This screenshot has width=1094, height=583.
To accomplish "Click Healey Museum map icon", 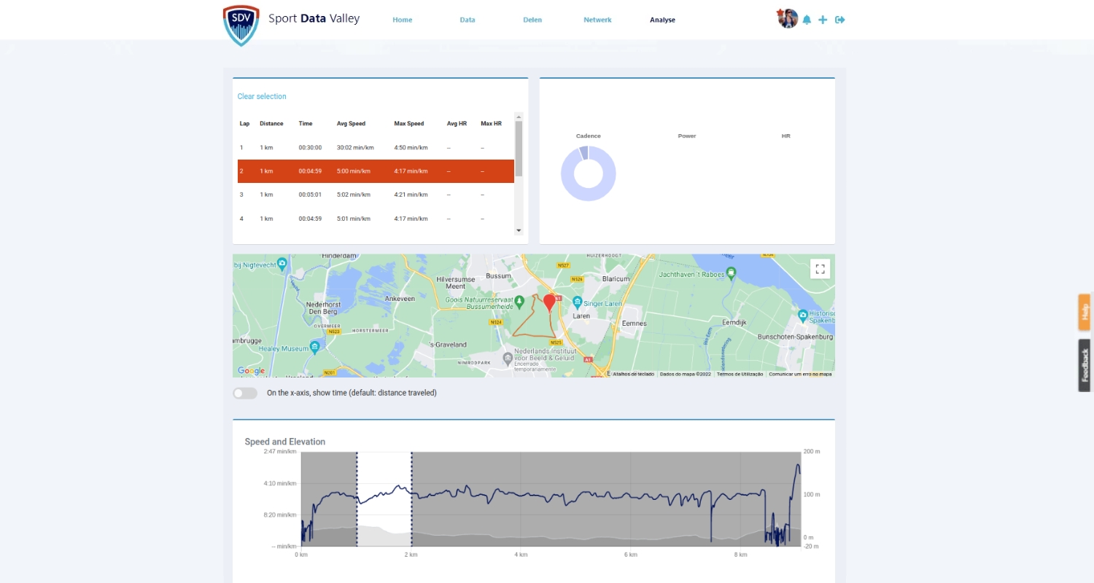I will 314,347.
